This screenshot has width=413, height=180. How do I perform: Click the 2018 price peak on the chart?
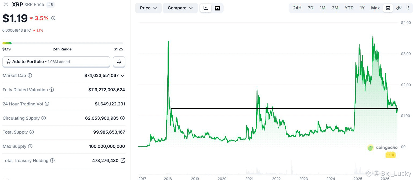point(168,41)
